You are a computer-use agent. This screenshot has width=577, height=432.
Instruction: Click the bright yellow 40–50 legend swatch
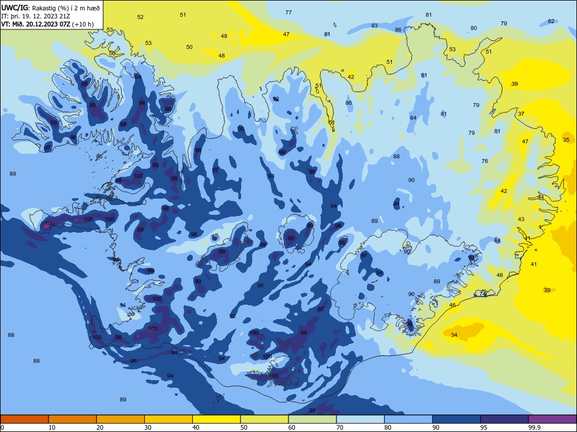pos(216,419)
